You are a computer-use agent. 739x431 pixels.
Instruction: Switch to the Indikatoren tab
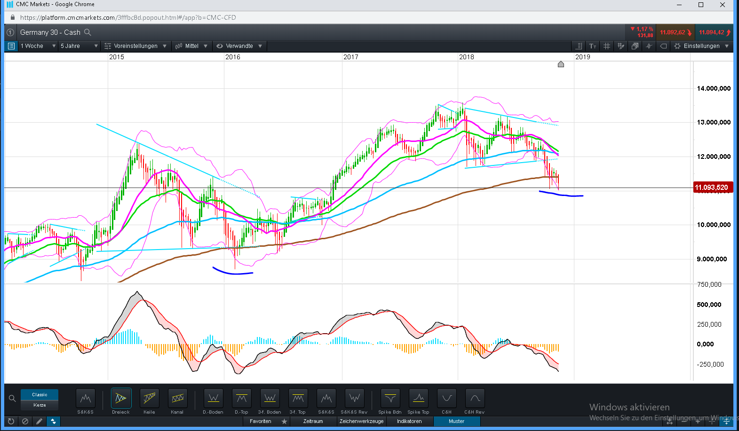pyautogui.click(x=409, y=421)
